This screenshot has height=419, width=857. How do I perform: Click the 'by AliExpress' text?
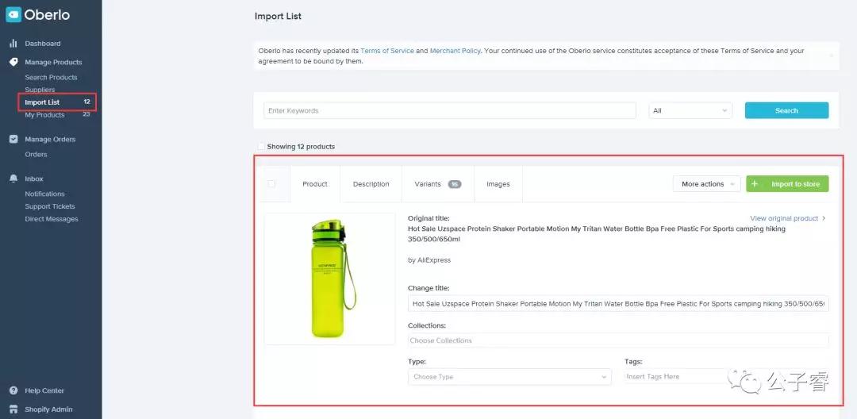[x=429, y=260]
